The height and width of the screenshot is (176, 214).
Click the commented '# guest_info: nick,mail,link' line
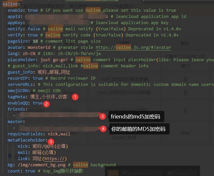(43, 66)
